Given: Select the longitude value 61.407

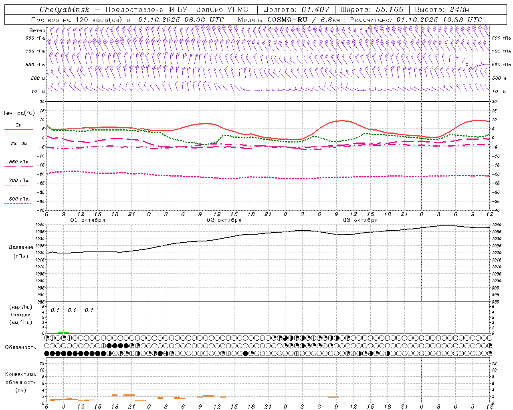Looking at the screenshot, I should point(315,10).
